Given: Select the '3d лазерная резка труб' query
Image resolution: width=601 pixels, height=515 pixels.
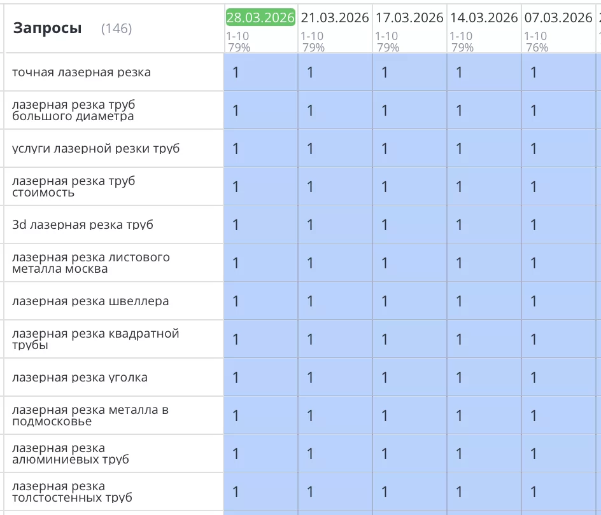Looking at the screenshot, I should click(x=83, y=225).
